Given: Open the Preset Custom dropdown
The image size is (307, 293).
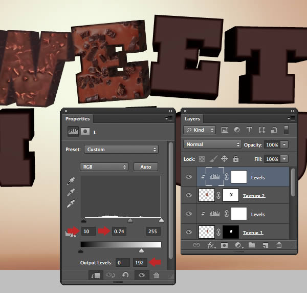Looking at the screenshot, I should coord(121,150).
